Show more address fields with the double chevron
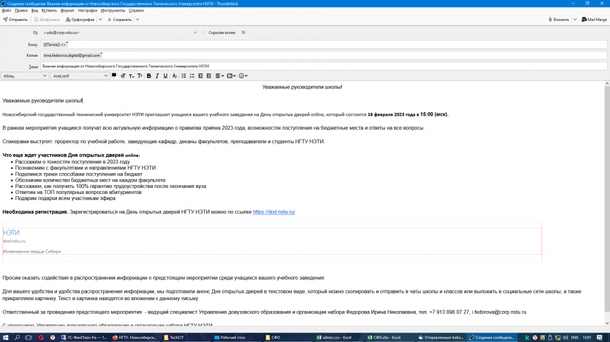Viewport: 610px width, 342px height. click(x=243, y=32)
